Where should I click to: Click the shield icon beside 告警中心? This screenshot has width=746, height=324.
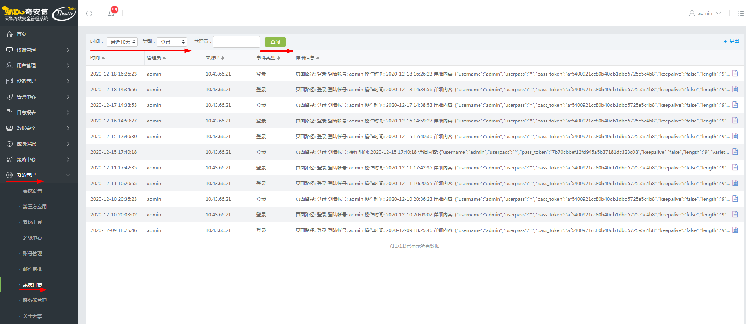click(9, 97)
